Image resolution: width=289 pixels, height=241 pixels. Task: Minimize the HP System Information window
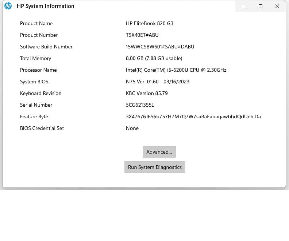pos(244,6)
